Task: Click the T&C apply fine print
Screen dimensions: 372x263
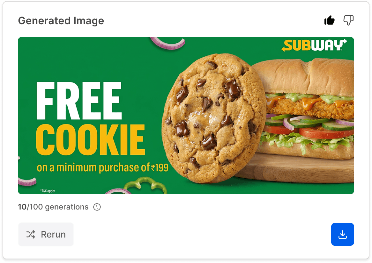Action: [48, 191]
